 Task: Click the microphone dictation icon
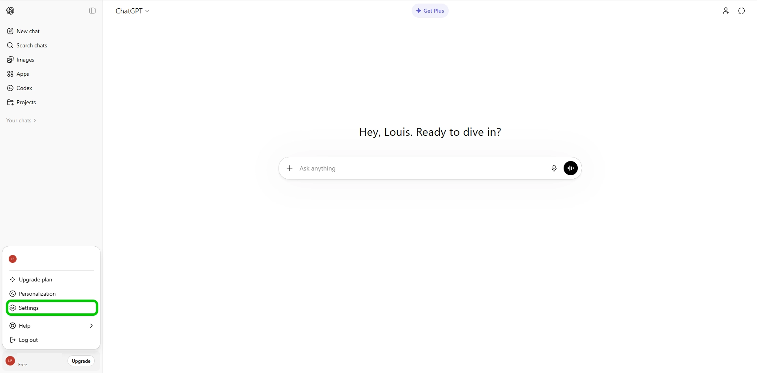tap(554, 168)
